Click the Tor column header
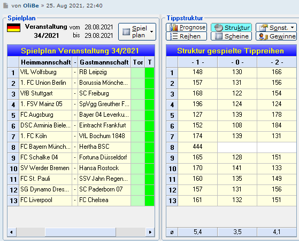 138,62
